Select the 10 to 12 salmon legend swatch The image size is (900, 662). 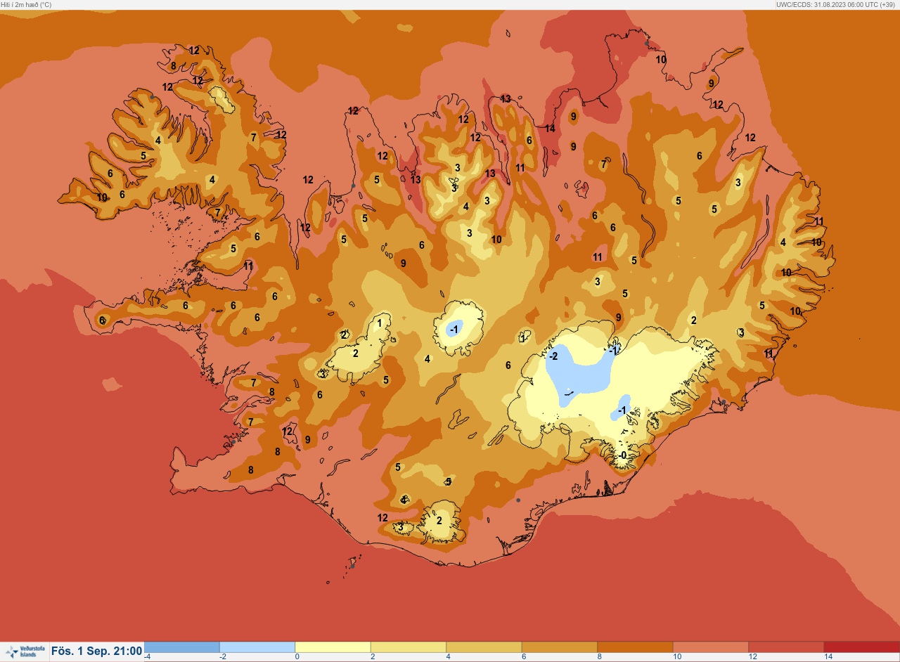[x=710, y=647]
